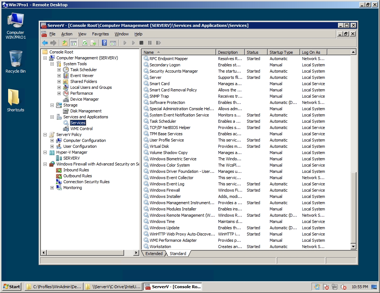Collapse the Computer Management (SERVERV) node
The image size is (380, 293).
(45, 58)
